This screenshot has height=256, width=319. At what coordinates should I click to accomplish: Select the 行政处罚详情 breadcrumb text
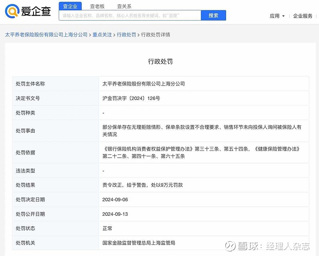tap(156, 35)
